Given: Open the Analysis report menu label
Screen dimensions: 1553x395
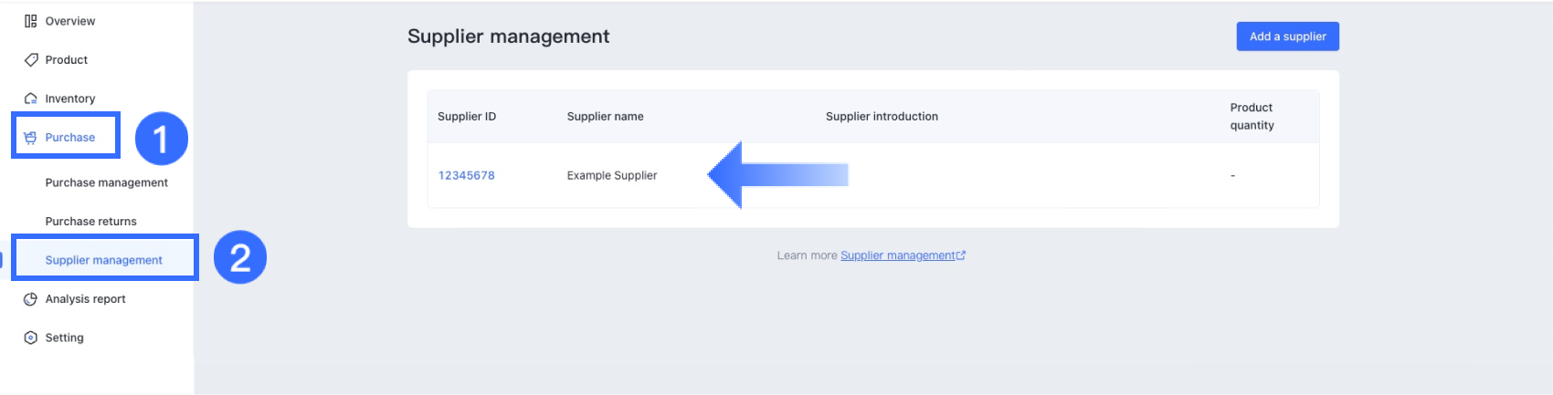Looking at the screenshot, I should (85, 299).
